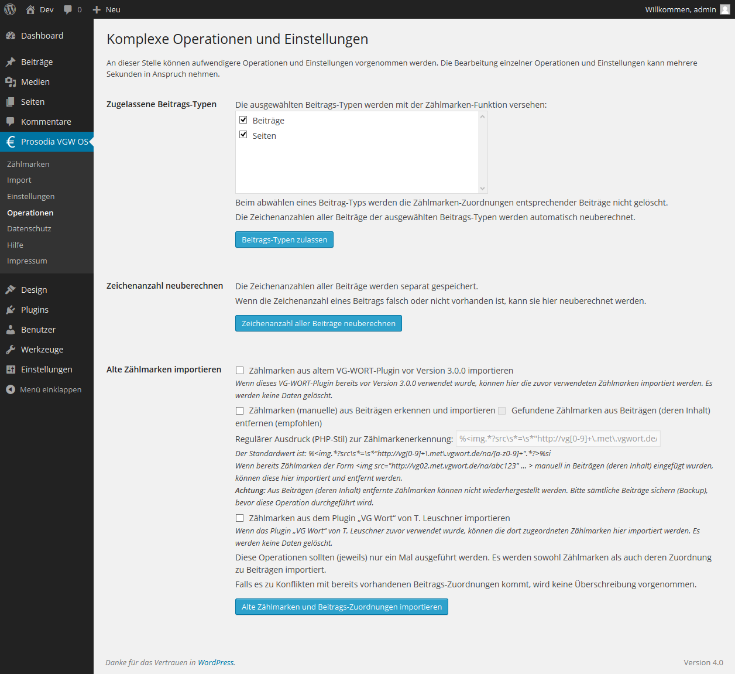Click Neu in the admin bar

click(x=113, y=10)
